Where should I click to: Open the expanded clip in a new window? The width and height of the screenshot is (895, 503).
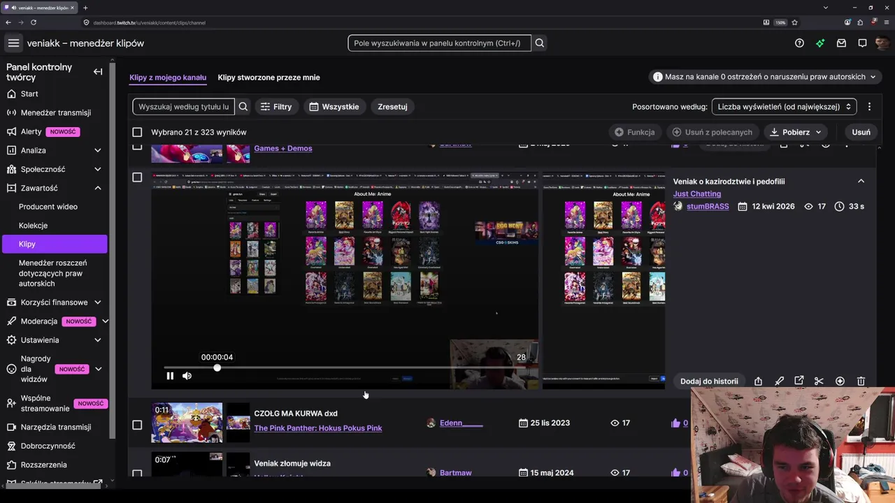pos(799,381)
